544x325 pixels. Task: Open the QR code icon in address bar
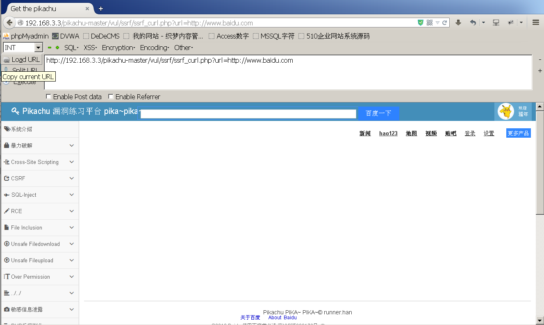[x=430, y=23]
